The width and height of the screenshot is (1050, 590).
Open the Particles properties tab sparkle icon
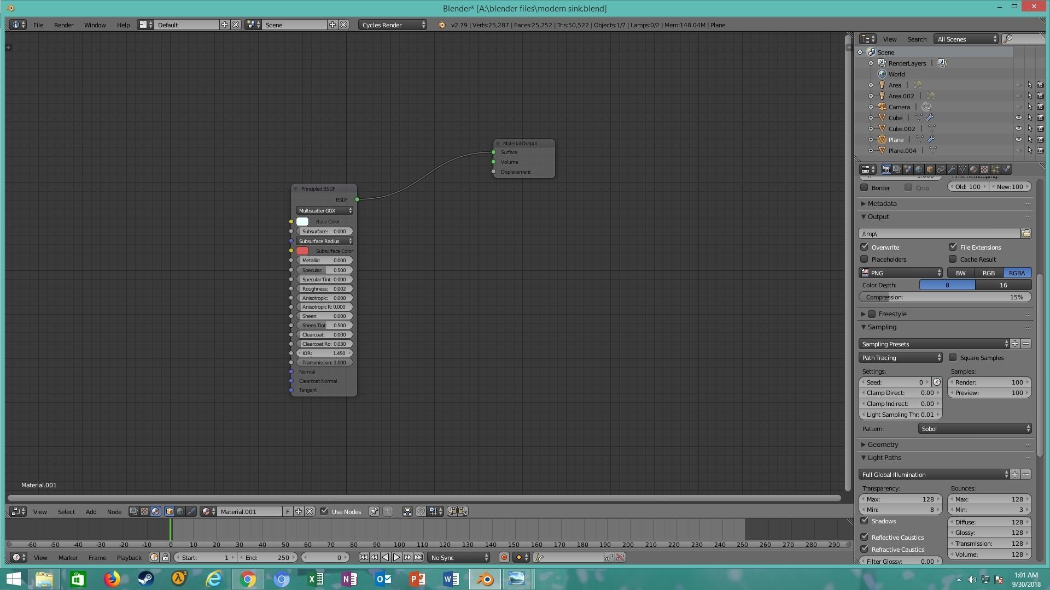tap(995, 169)
